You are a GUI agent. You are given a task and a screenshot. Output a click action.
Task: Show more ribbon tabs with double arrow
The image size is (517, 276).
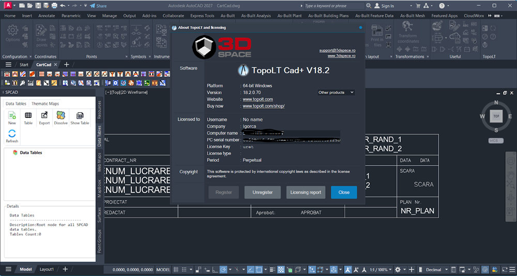click(x=490, y=16)
